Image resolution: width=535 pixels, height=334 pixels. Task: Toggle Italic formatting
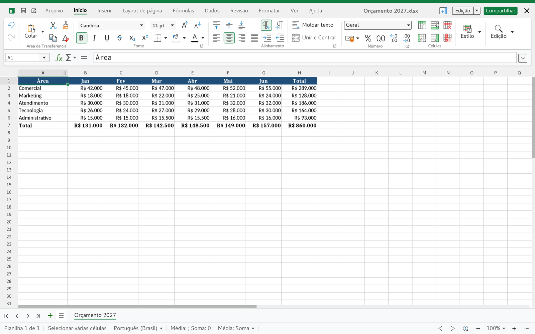(94, 38)
